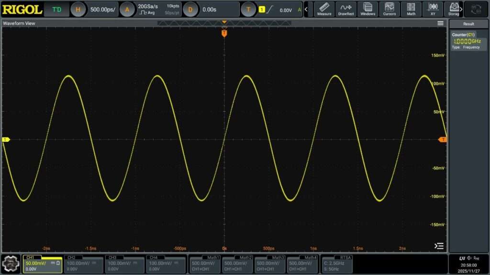Viewport: 490px width, 275px height.
Task: Collapse the toolbar with the left chevron
Action: 305,9
